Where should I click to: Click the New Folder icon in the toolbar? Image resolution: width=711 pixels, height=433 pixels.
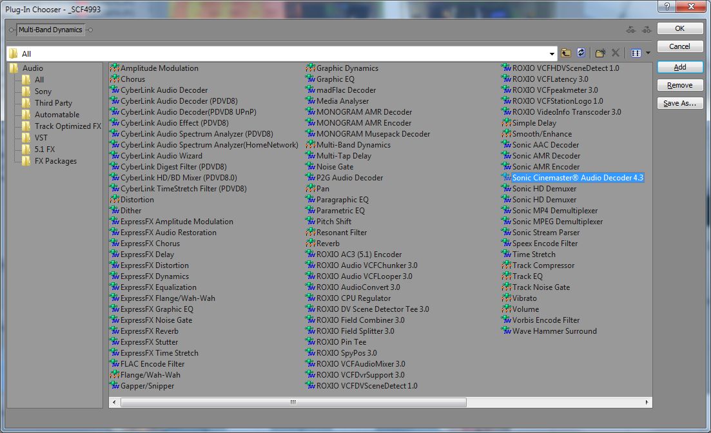pos(600,53)
